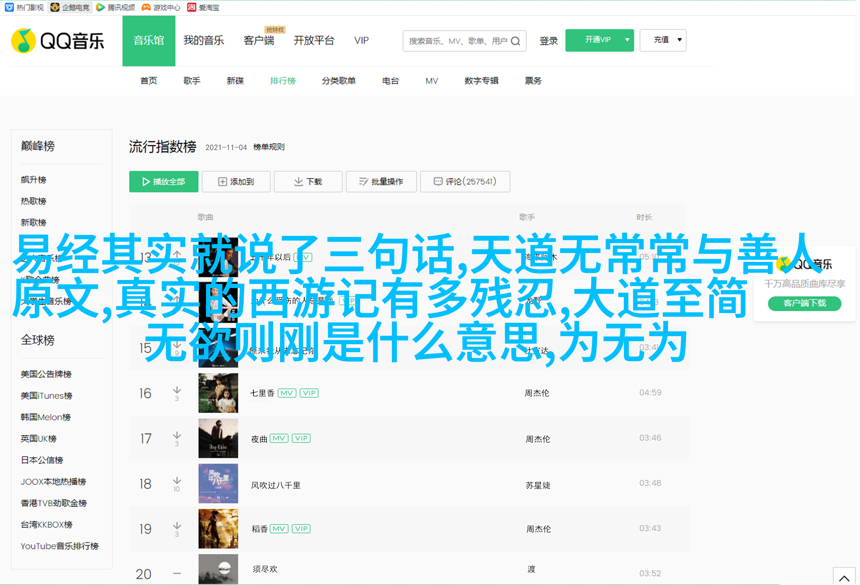Click VIP badge next to 夜曲
The width and height of the screenshot is (860, 585).
(301, 439)
